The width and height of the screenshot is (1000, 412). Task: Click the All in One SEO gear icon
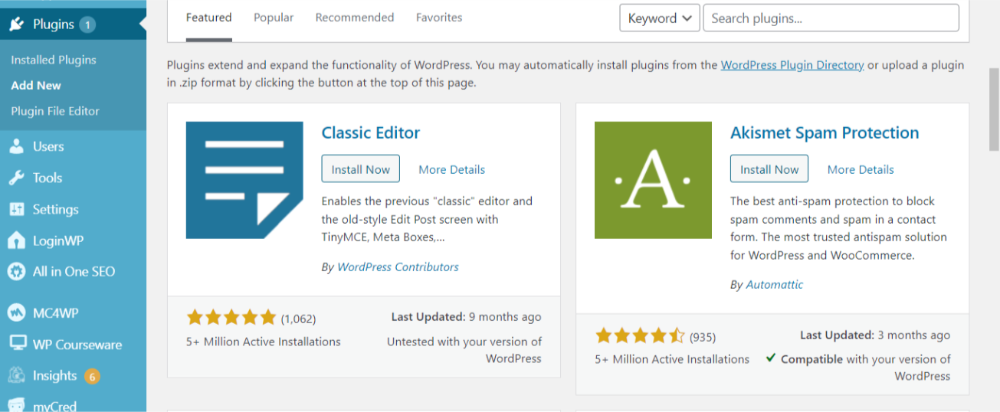point(17,271)
